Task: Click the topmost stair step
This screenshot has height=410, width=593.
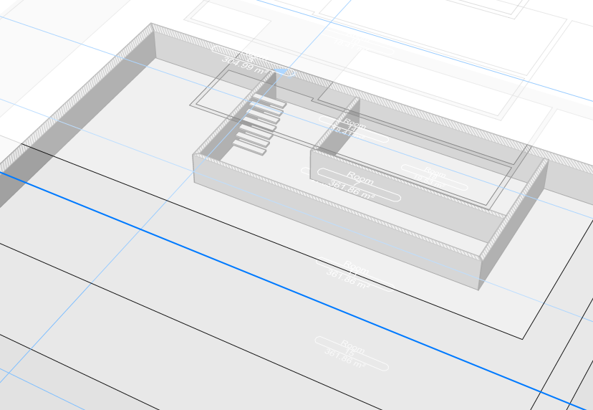Action: click(x=269, y=103)
